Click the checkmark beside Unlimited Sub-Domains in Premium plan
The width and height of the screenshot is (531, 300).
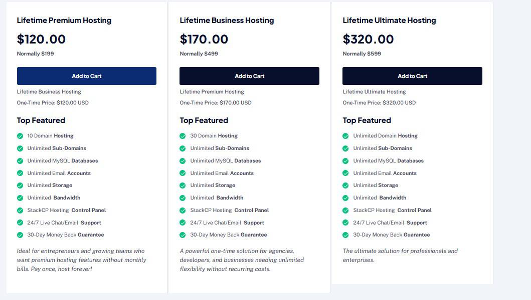click(x=20, y=148)
